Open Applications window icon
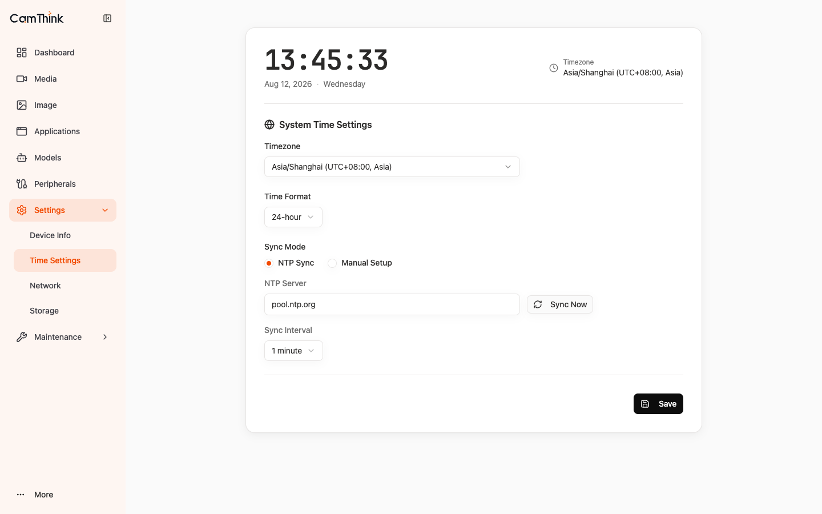Screen dimensions: 822x514 (22, 131)
